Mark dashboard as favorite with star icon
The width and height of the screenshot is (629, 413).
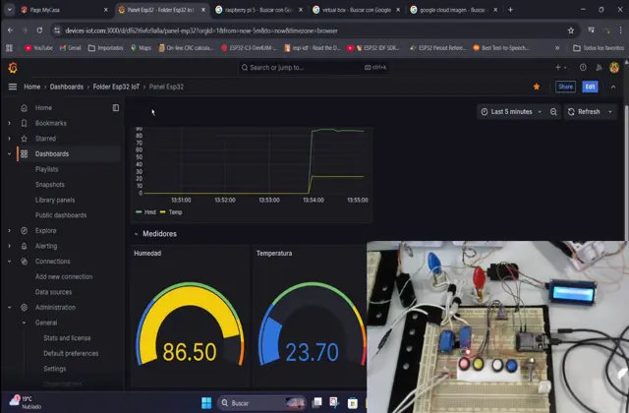(536, 87)
